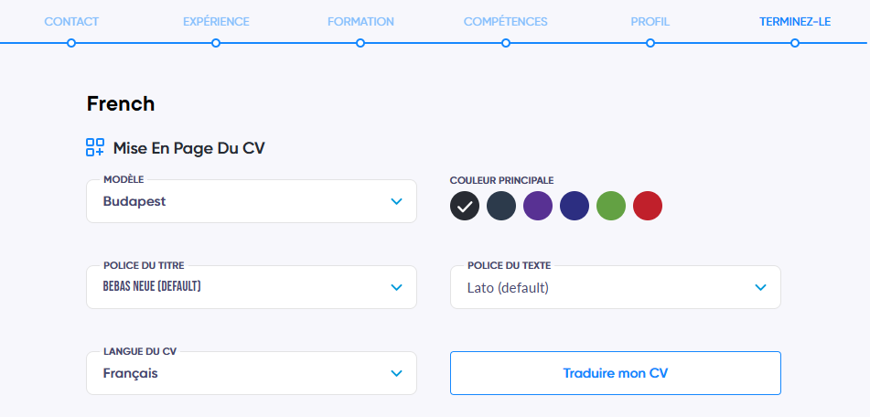Open the Modèle dropdown showing Budapest
The width and height of the screenshot is (870, 417).
click(x=252, y=201)
